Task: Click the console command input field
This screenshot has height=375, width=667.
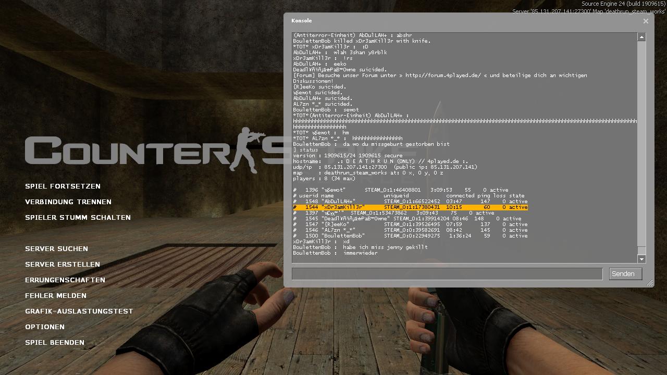Action: 447,274
